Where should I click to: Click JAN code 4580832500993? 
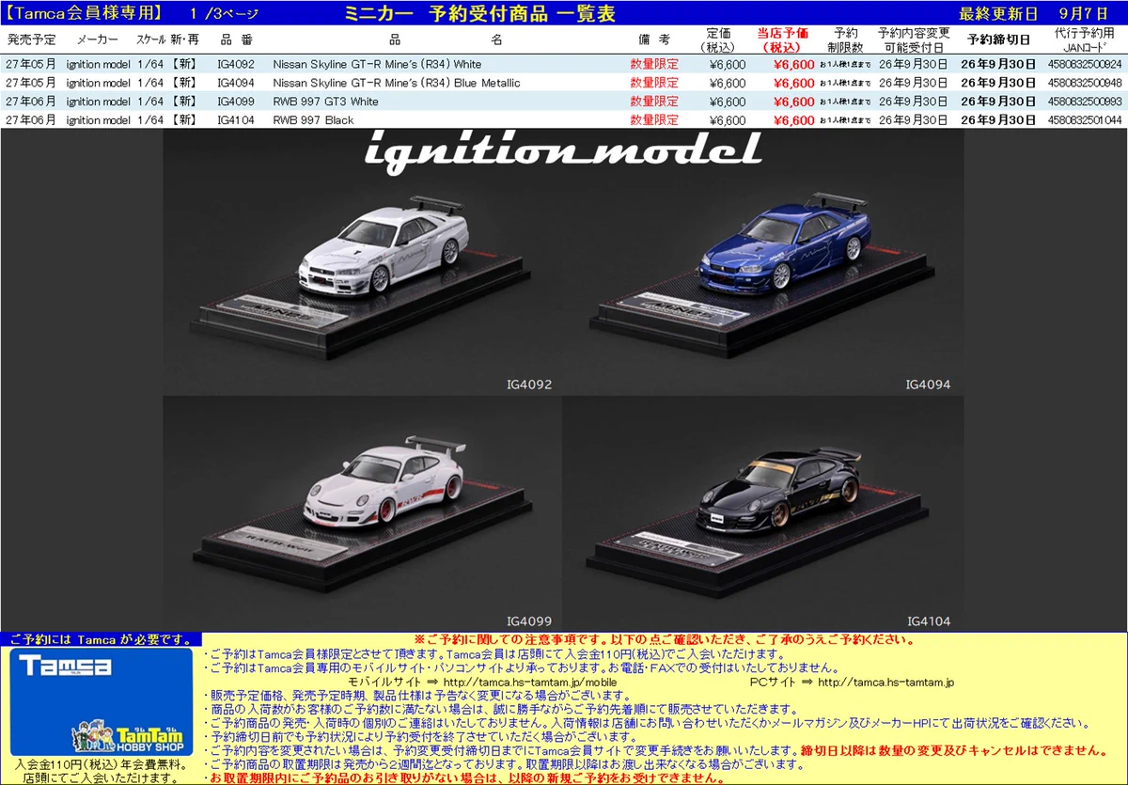1085,102
